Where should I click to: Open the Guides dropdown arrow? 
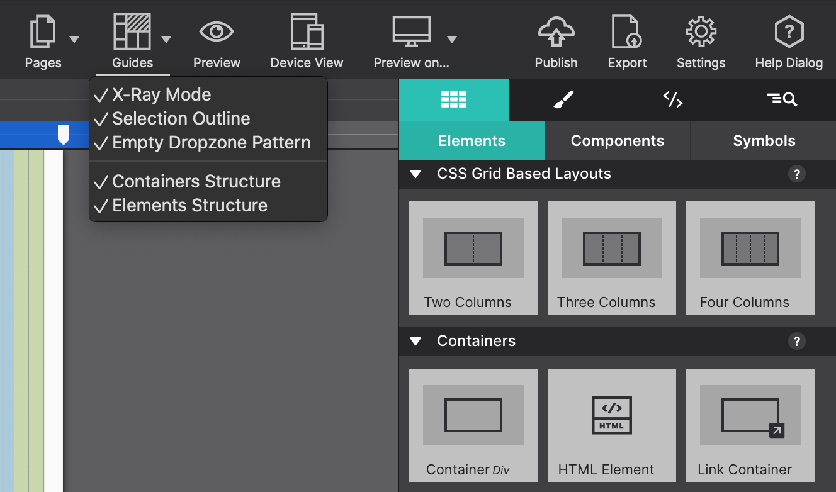click(x=166, y=40)
